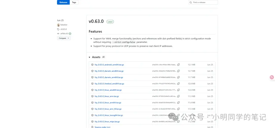This screenshot has width=275, height=128.
Task: Copy sha256 of linux_mips asset
Action: pyautogui.click(x=178, y=122)
